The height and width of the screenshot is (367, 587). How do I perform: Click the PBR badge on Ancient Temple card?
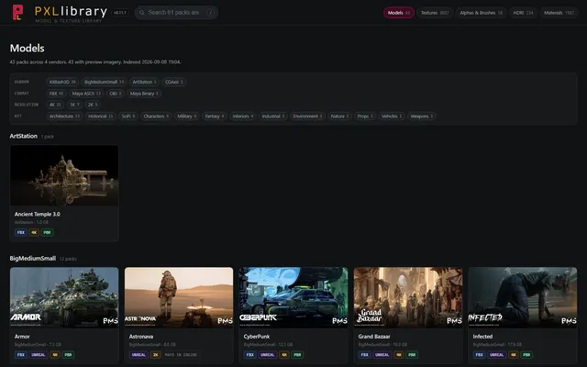click(47, 232)
